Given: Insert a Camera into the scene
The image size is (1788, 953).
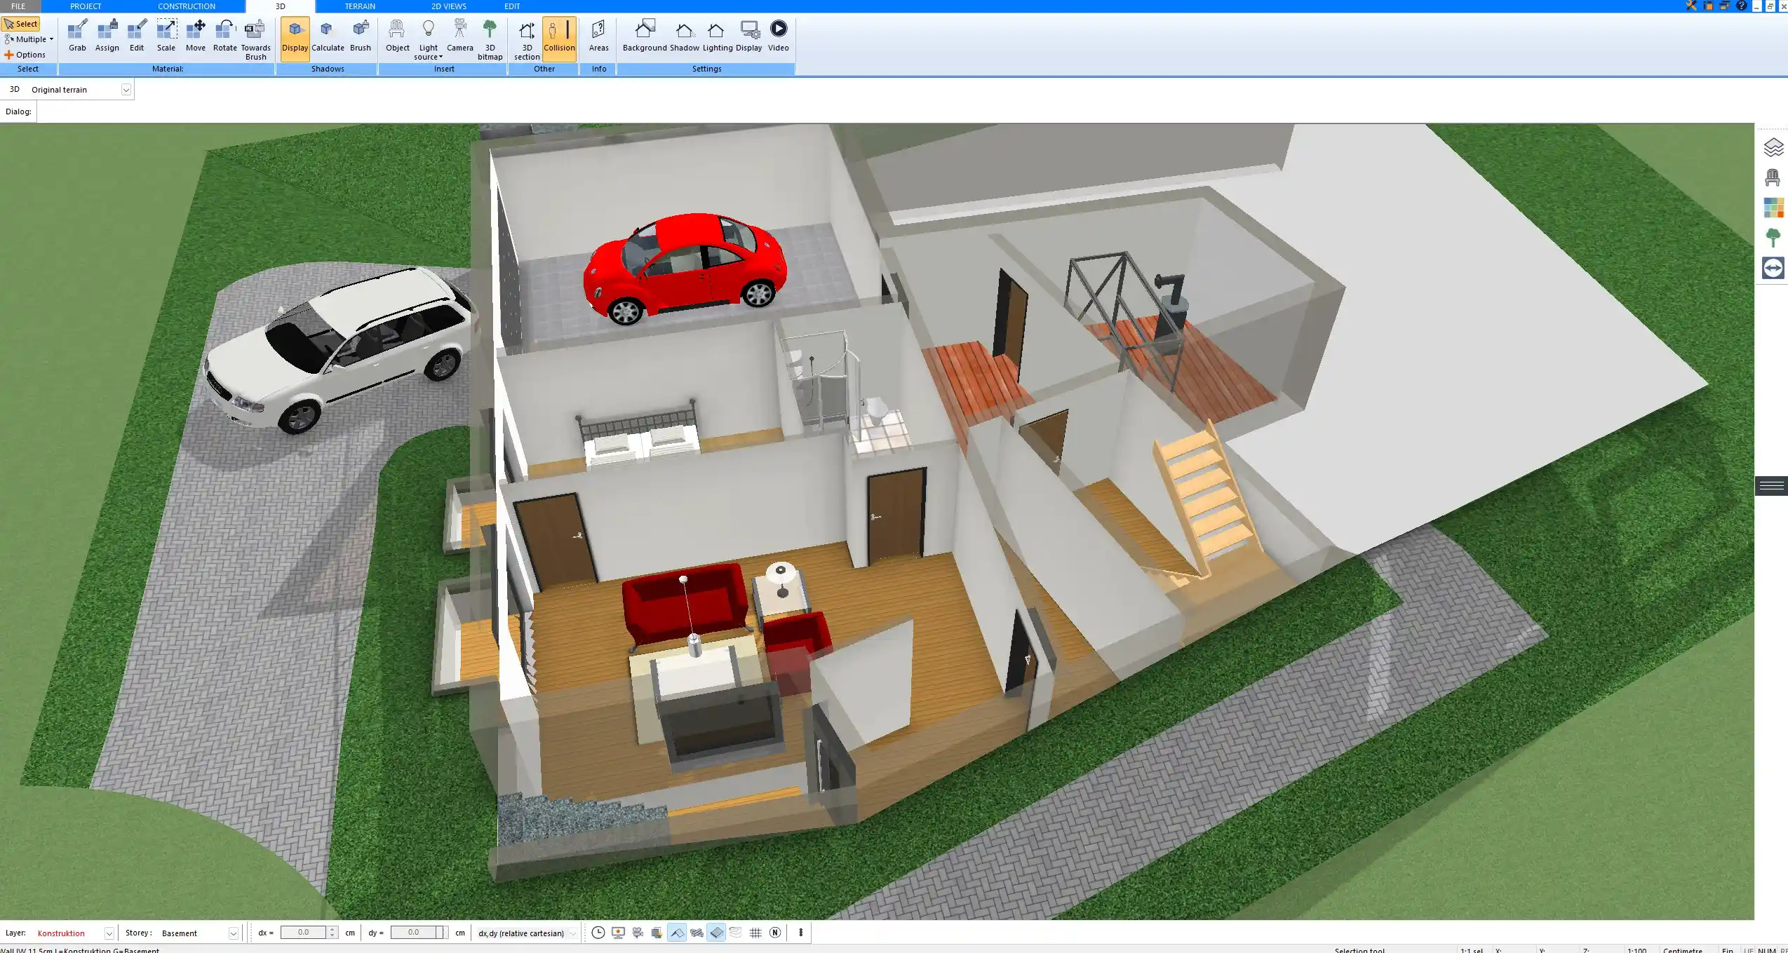Looking at the screenshot, I should (459, 35).
